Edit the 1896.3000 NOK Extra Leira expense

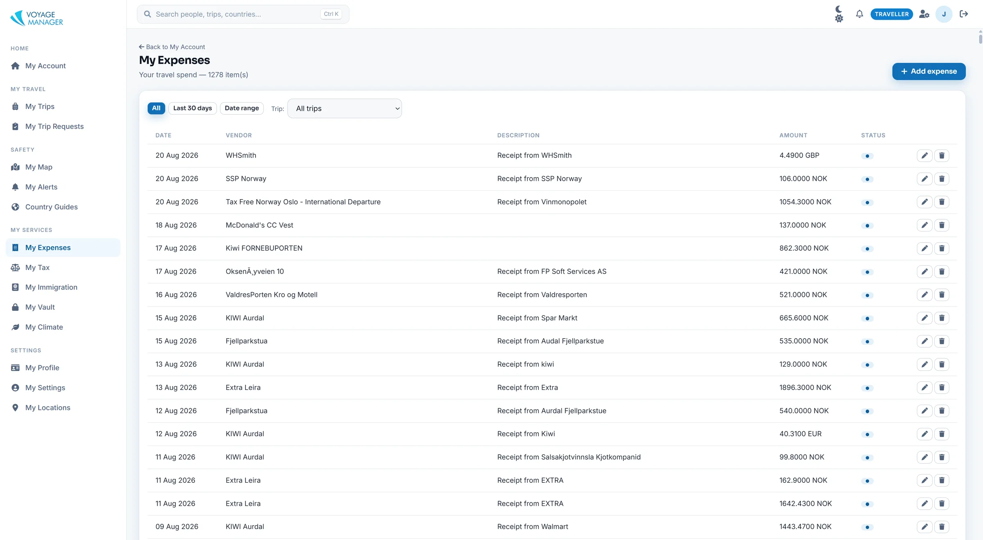(x=924, y=387)
